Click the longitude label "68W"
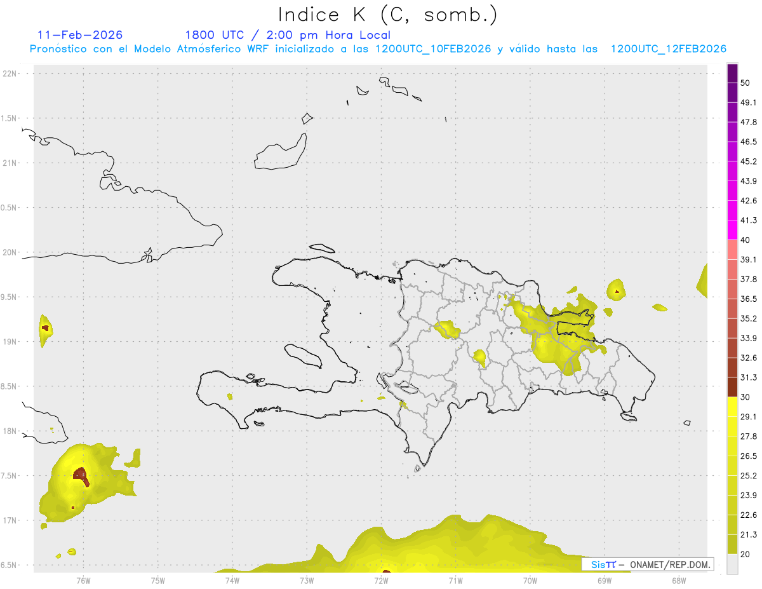Viewport: 762px width, 589px height. (679, 581)
